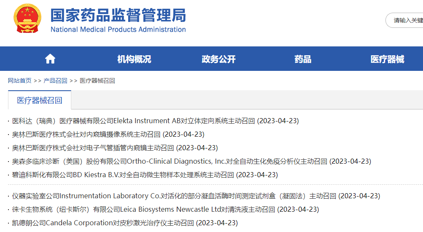This screenshot has height=232, width=423.
Task: Follow the 产品召回 breadcrumb link
Action: tap(55, 81)
